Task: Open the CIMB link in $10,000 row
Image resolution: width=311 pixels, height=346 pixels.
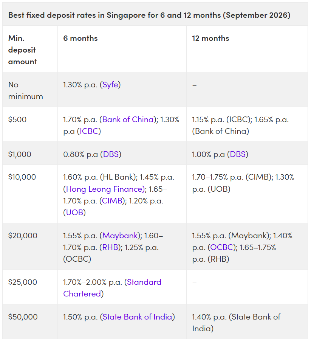Action: click(x=112, y=201)
